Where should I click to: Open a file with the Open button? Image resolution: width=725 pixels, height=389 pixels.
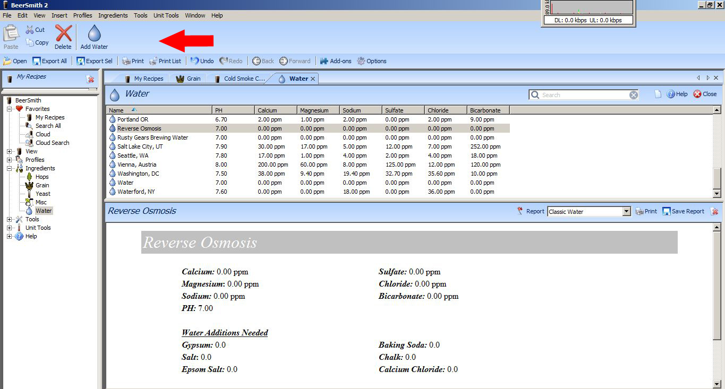15,61
